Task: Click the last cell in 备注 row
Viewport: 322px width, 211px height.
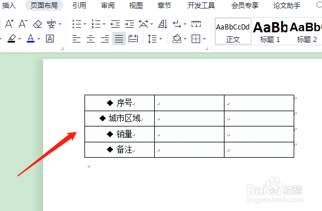Action: pos(259,150)
